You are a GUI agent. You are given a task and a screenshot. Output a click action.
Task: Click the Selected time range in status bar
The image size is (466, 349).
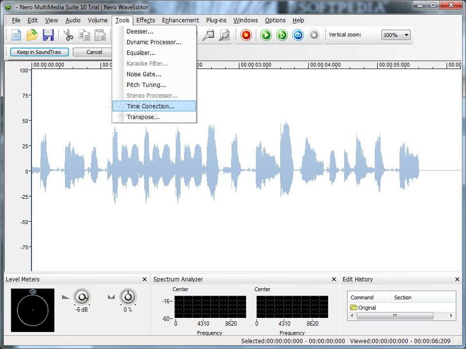point(293,341)
